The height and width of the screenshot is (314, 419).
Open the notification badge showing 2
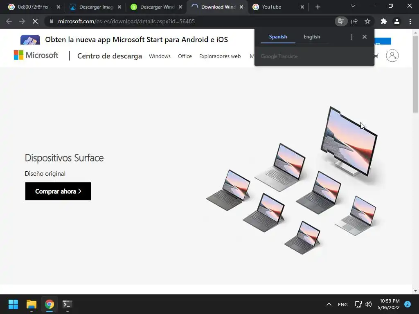(408, 304)
